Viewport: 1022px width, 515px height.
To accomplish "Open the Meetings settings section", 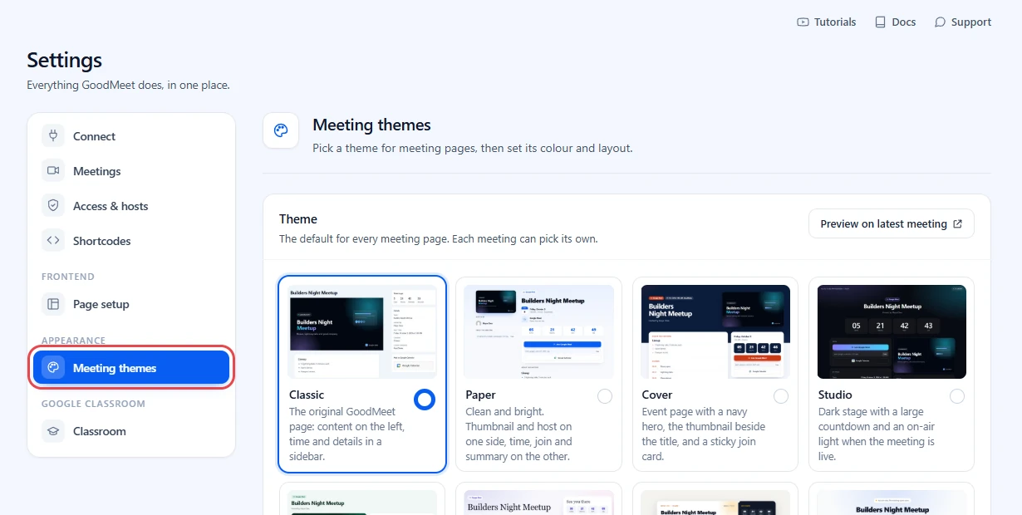I will (x=131, y=171).
